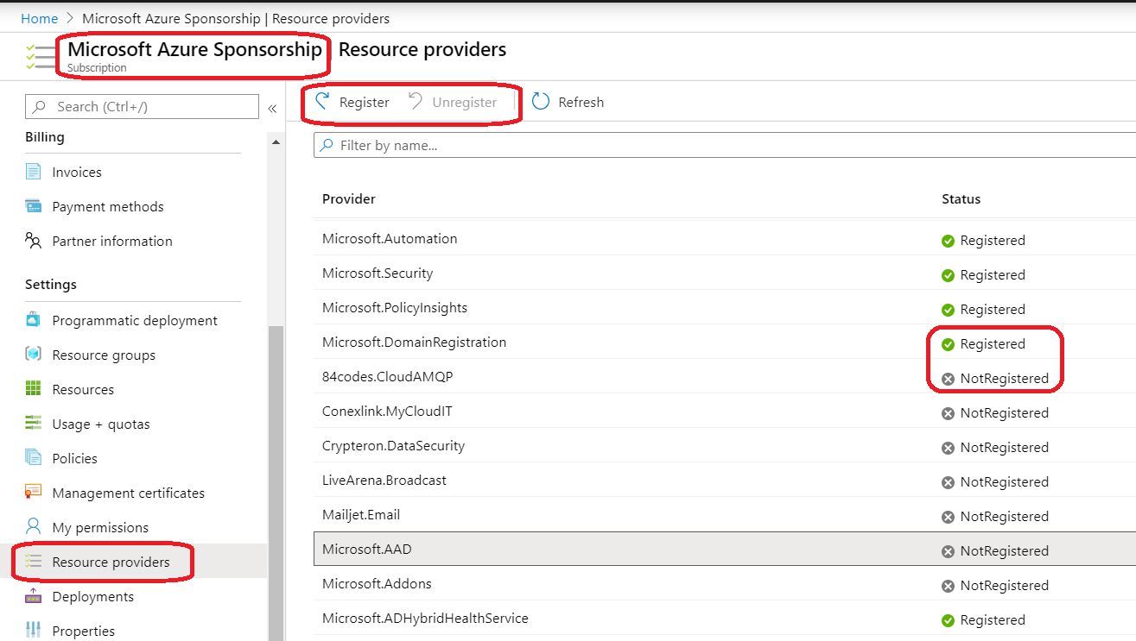Click the Invoices icon in sidebar
Viewport: 1136px width, 641px height.
(34, 172)
